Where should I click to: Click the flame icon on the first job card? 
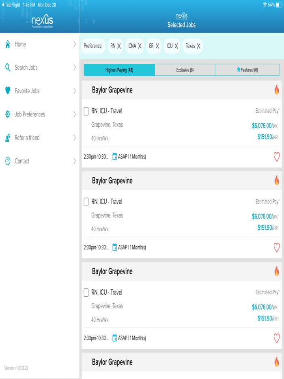277,90
